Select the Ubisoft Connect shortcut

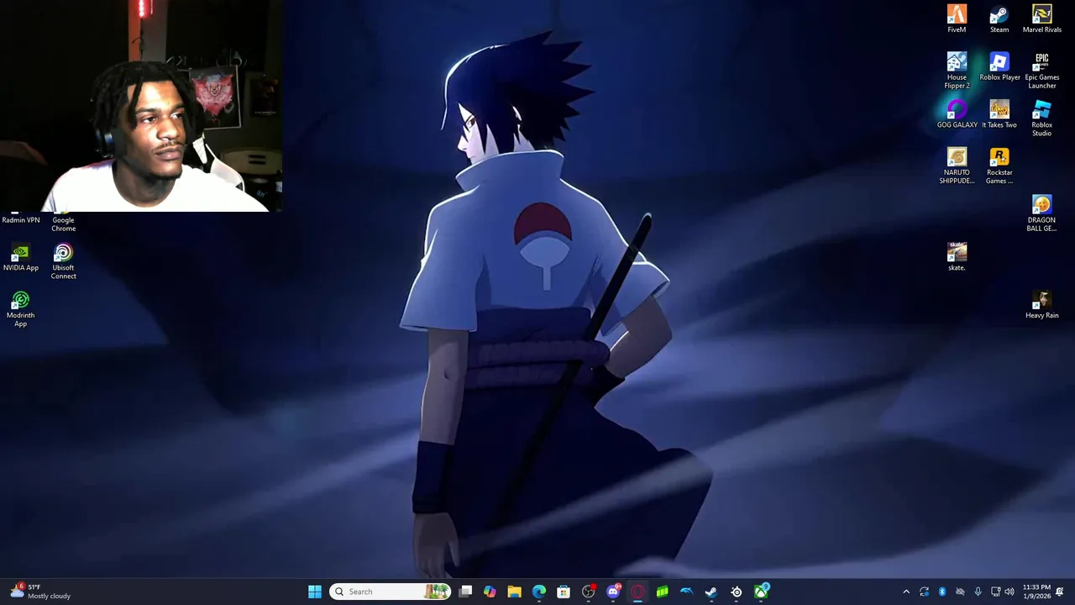pos(63,261)
